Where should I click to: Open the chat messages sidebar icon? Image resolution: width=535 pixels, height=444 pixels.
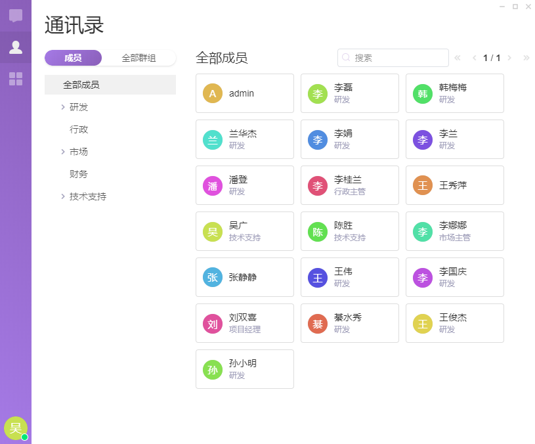click(x=16, y=16)
